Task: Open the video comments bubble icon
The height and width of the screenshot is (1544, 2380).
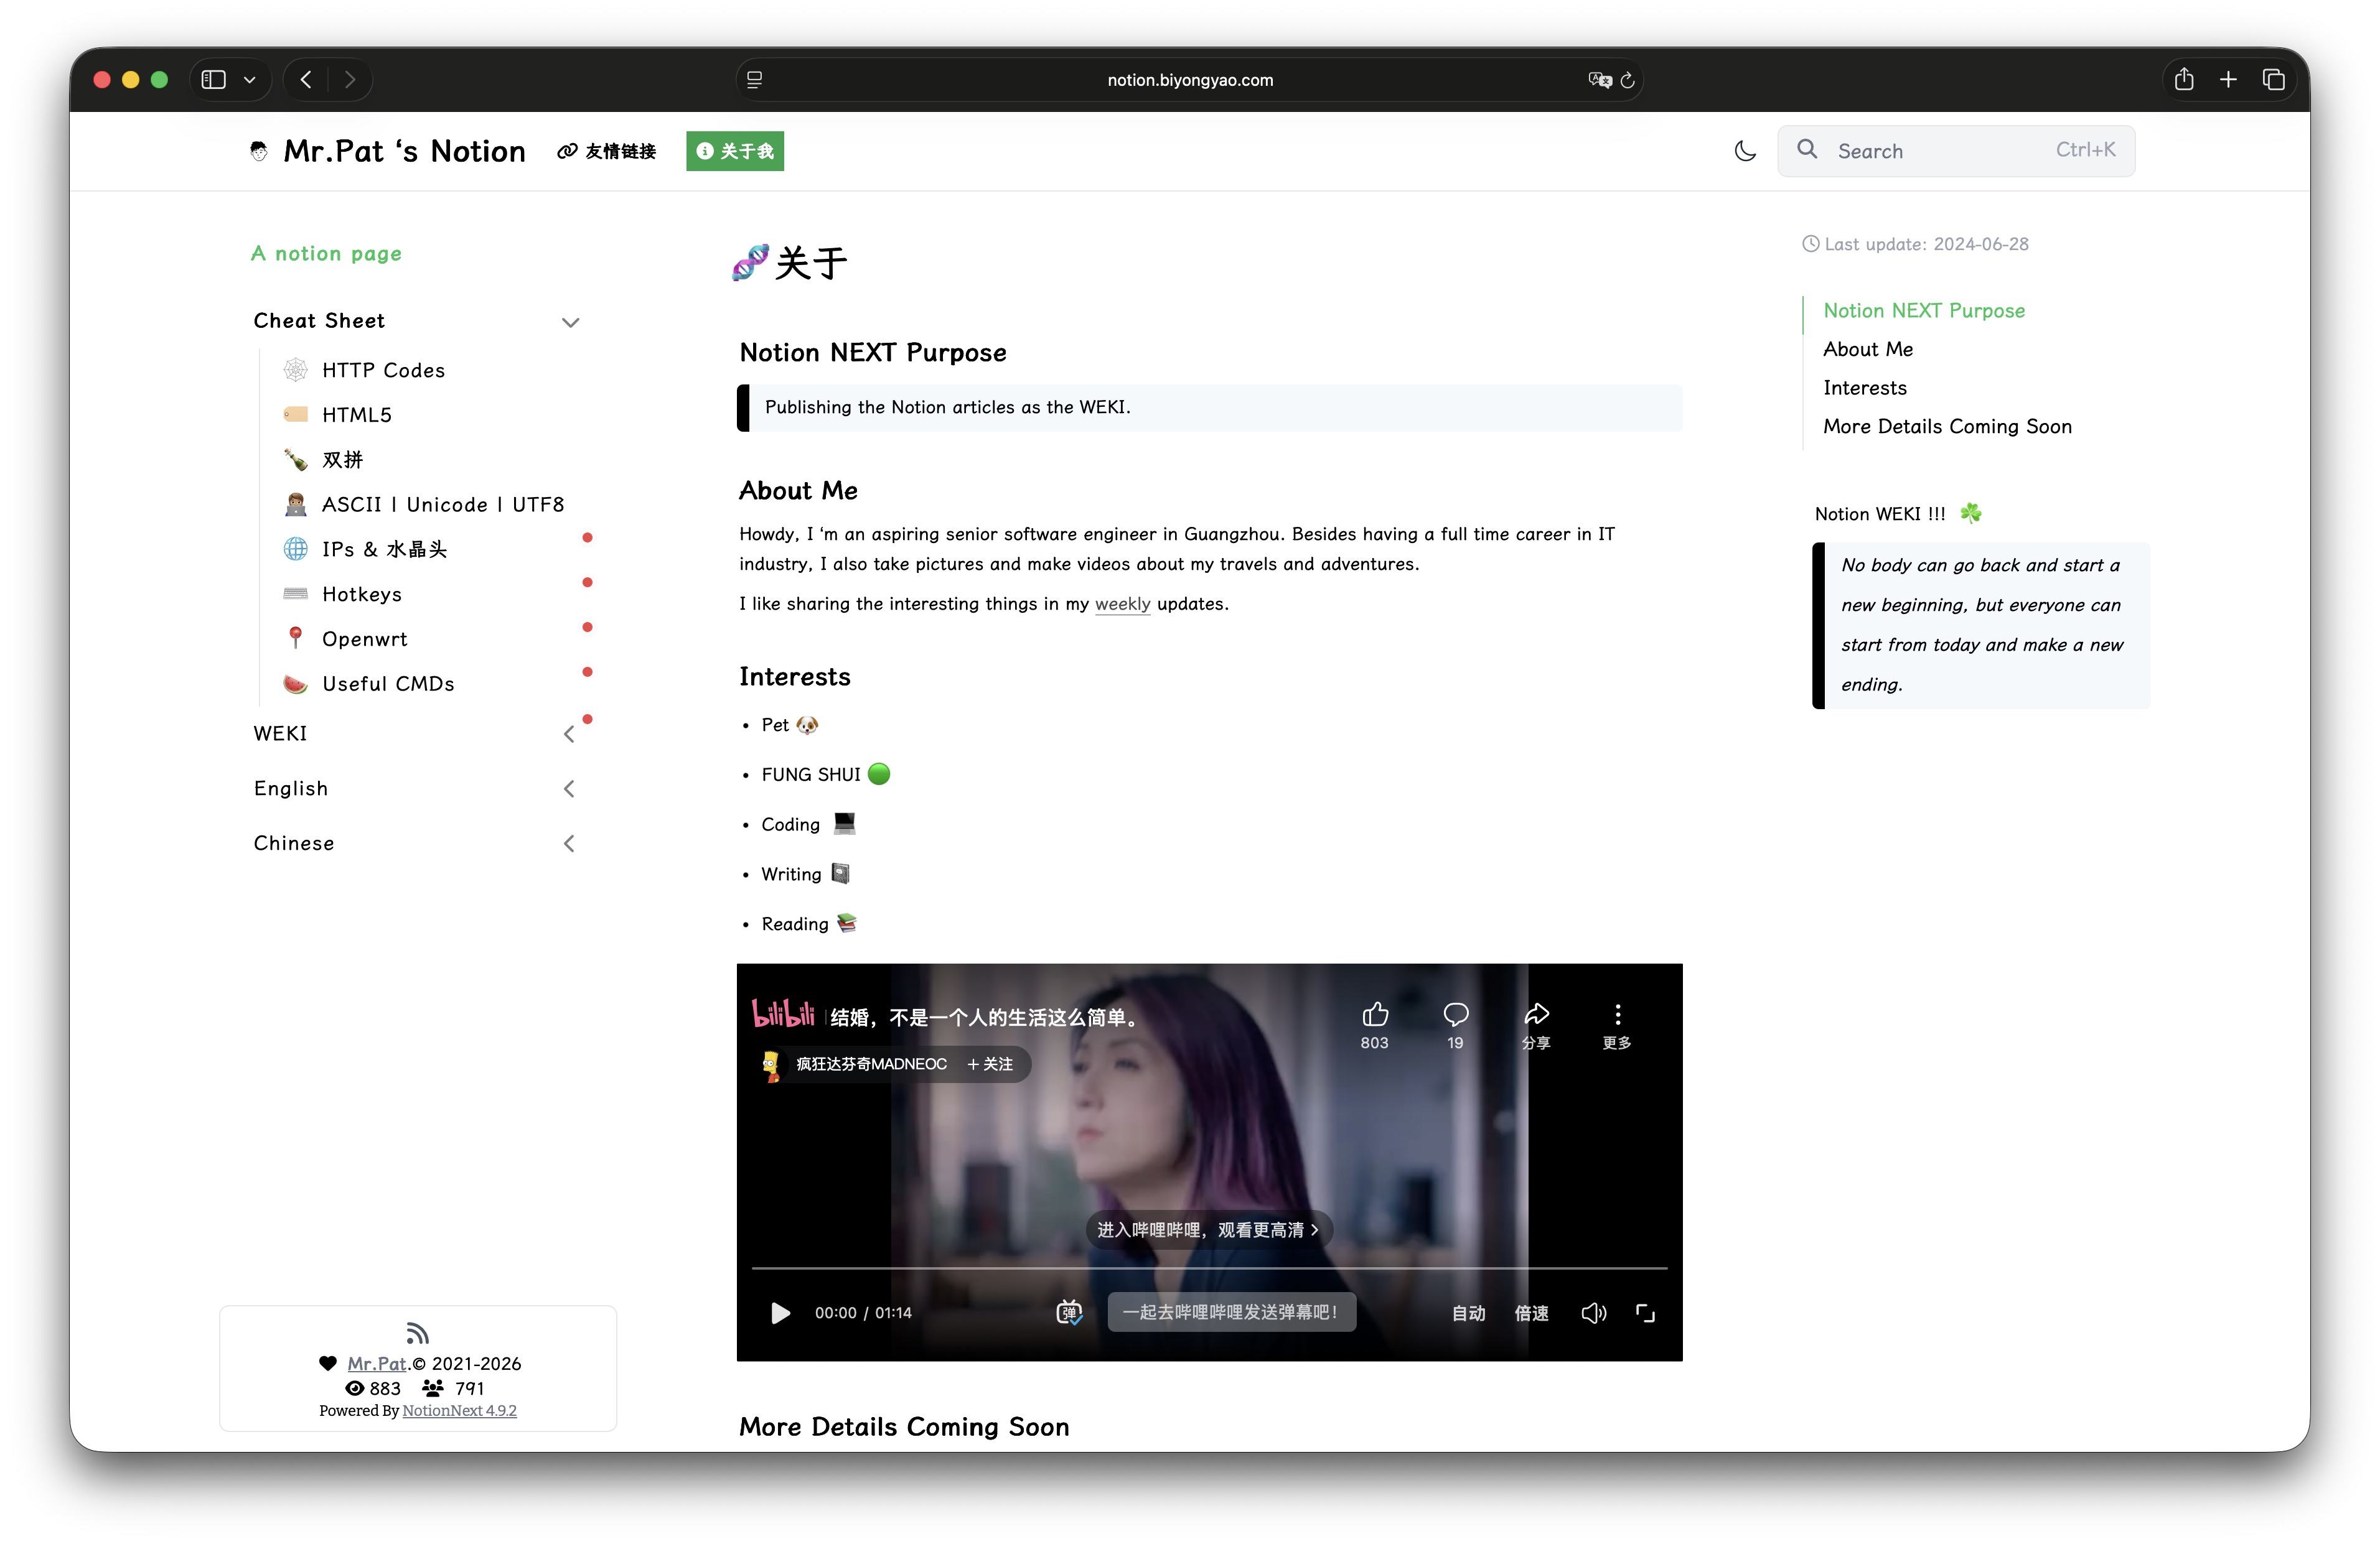Action: coord(1455,1015)
